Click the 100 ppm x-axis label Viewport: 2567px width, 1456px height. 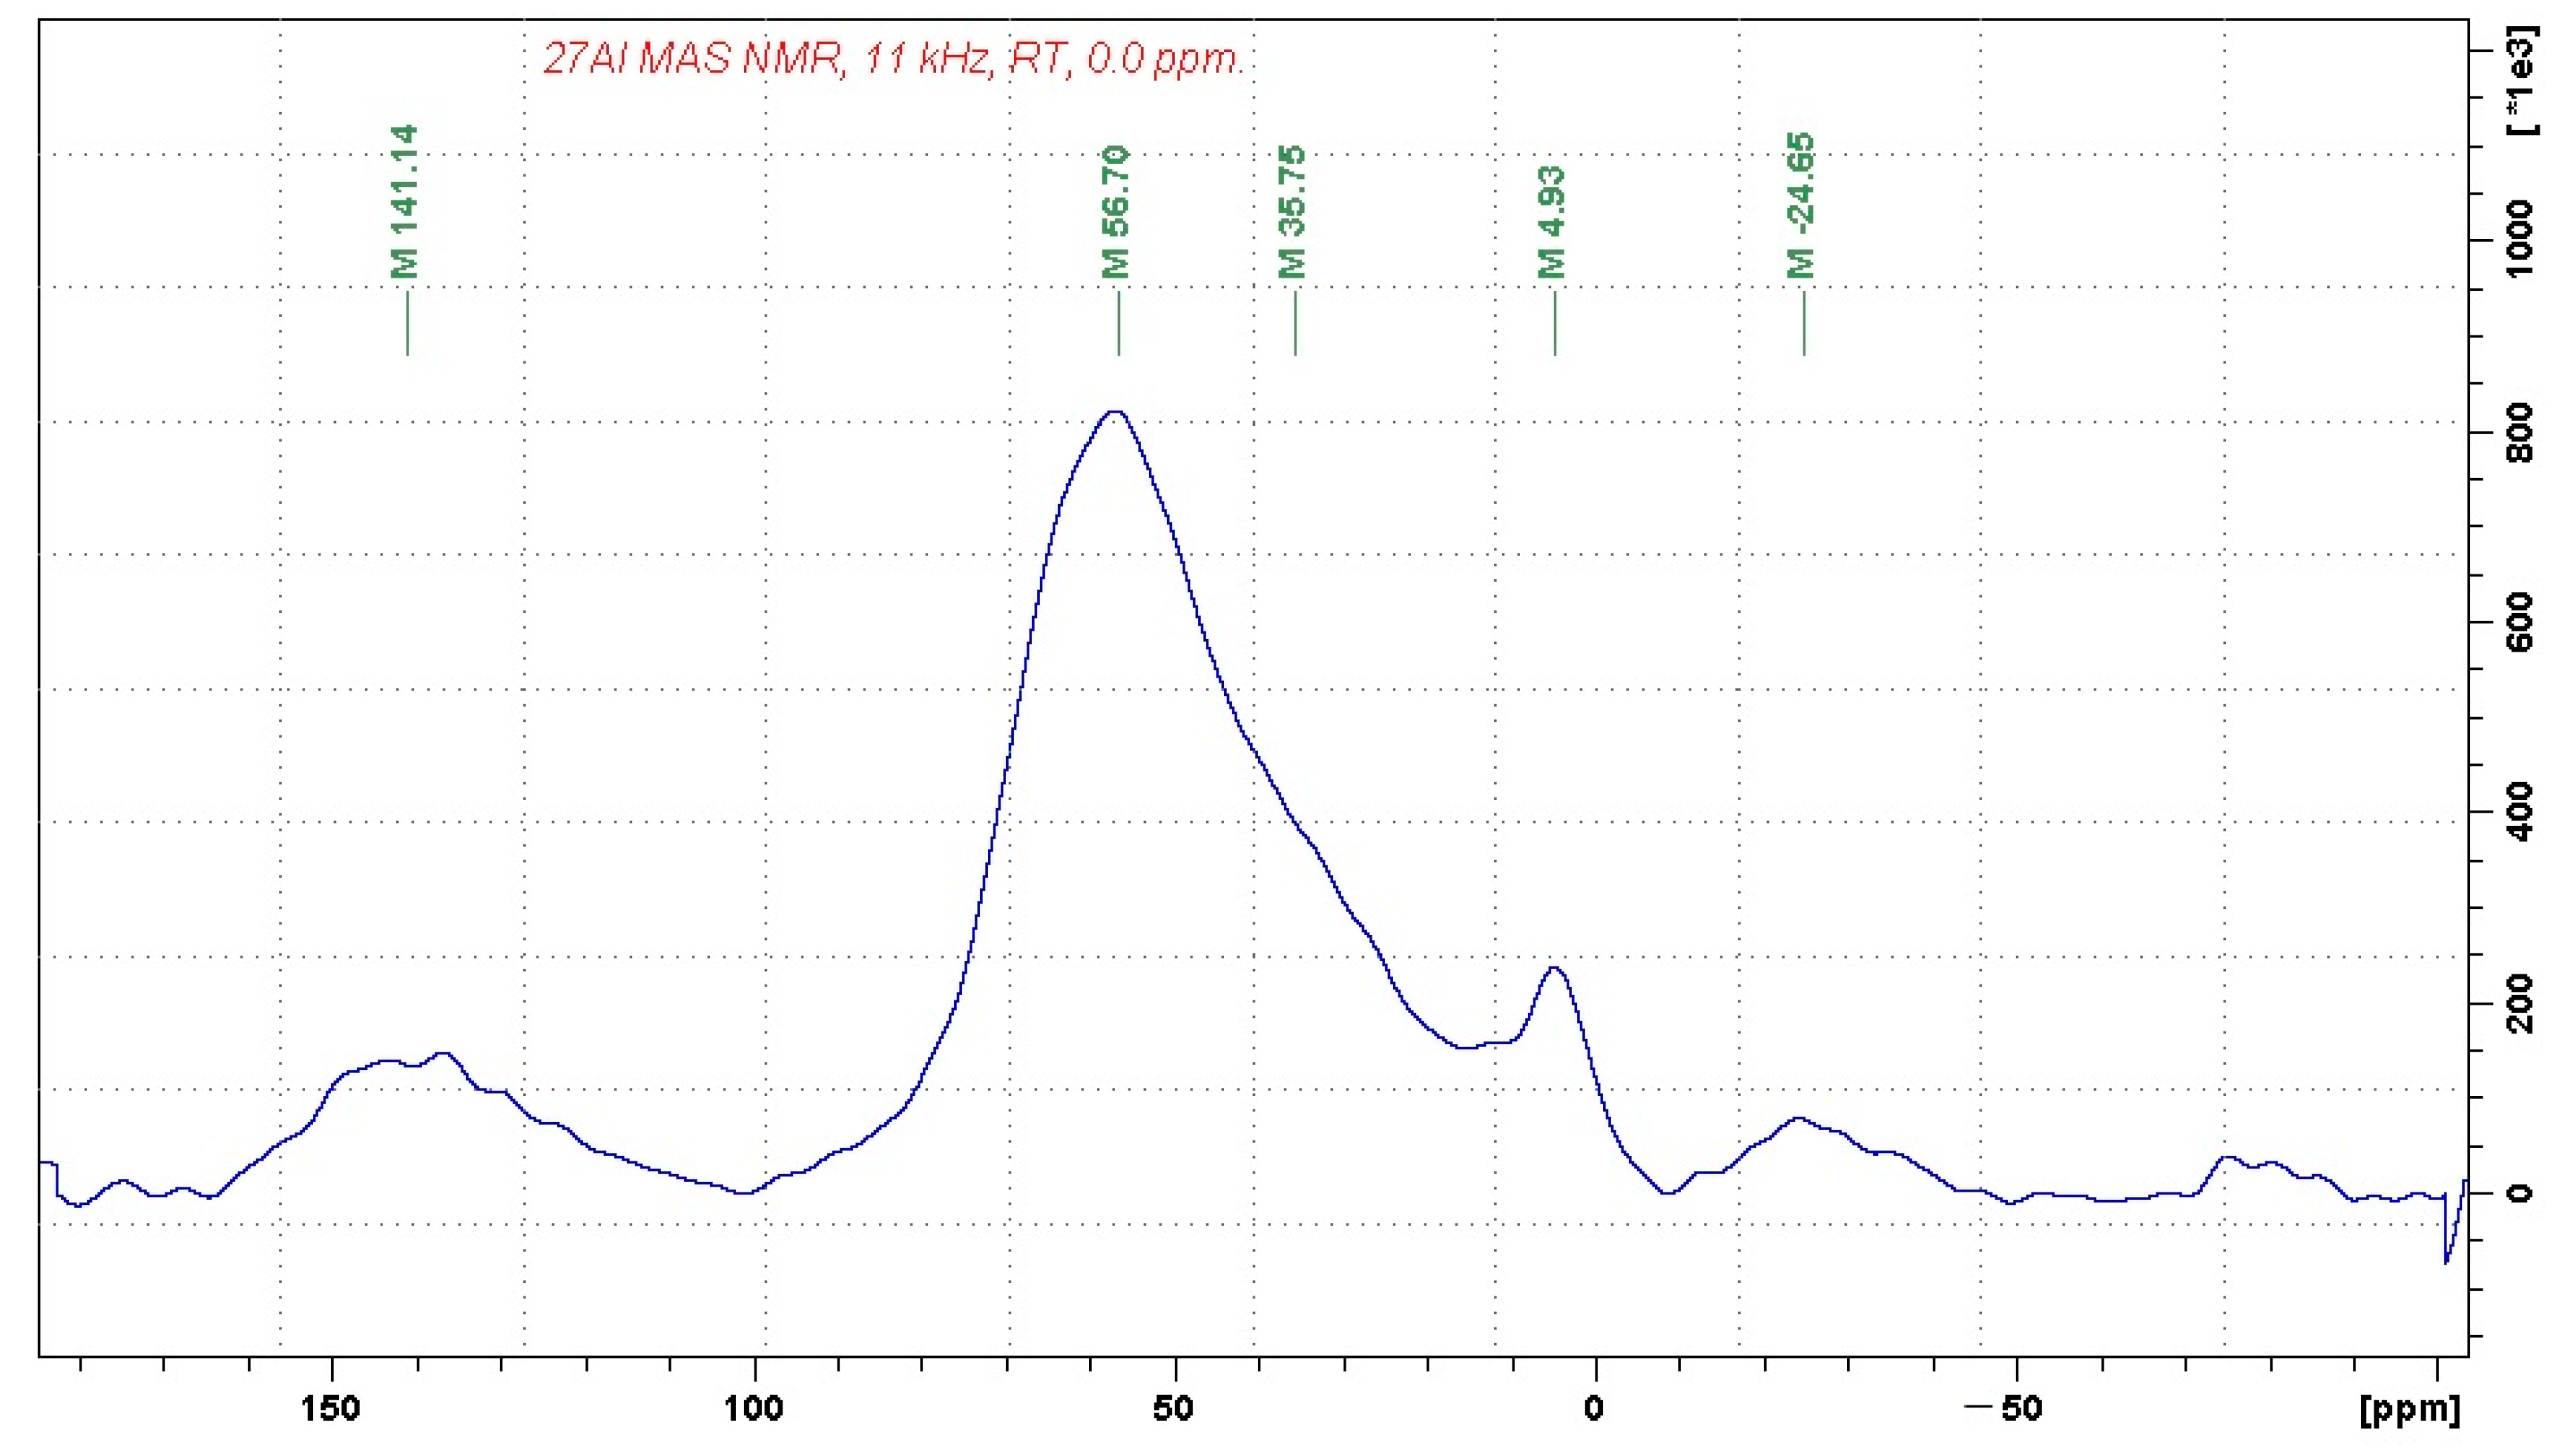[x=753, y=1408]
